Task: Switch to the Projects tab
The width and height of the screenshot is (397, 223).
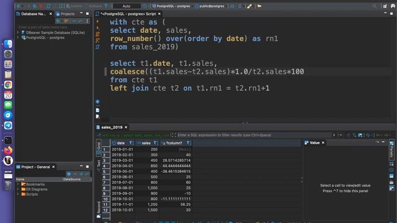Action: pos(65,14)
